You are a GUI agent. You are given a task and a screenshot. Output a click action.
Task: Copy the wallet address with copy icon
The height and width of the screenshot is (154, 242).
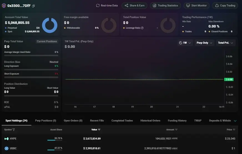point(33,6)
